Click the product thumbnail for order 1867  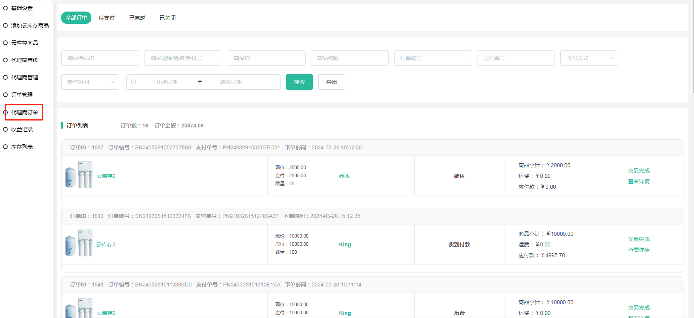[x=79, y=175]
